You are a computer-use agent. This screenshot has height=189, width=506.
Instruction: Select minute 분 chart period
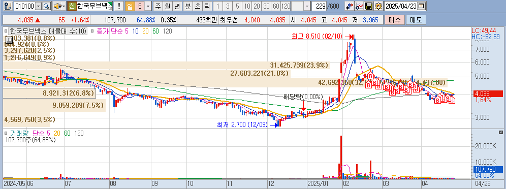(187, 6)
